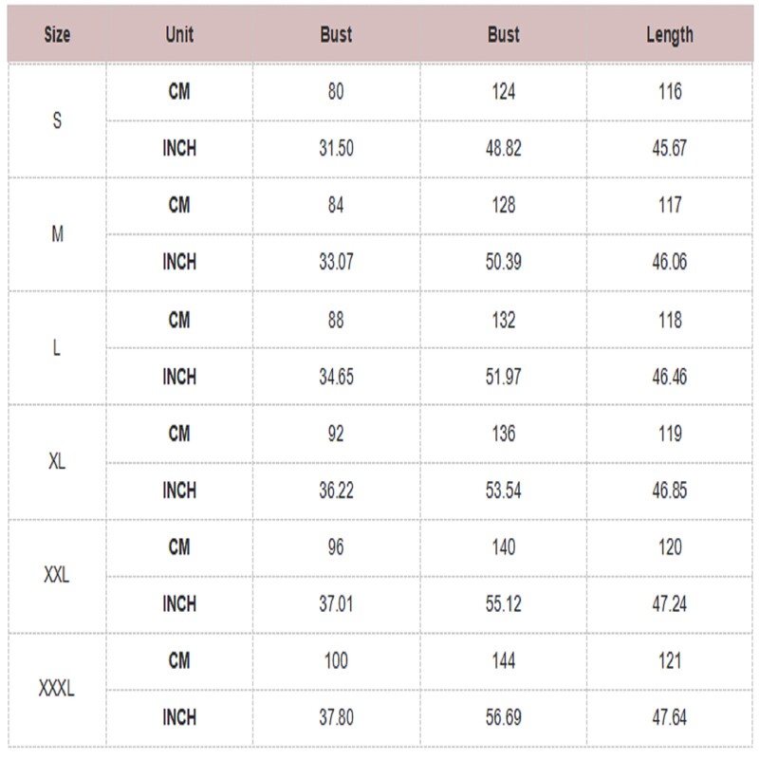Click the 34.65 bust cell
The width and height of the screenshot is (759, 759).
pyautogui.click(x=336, y=377)
